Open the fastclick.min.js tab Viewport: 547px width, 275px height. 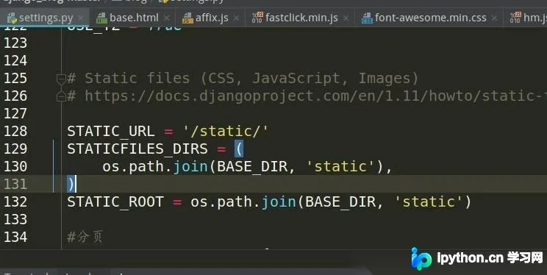coord(300,18)
